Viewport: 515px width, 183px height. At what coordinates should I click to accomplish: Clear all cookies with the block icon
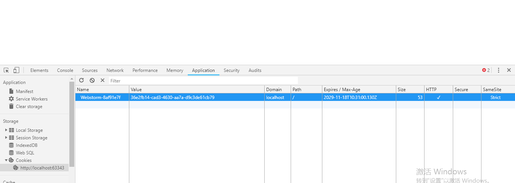(x=92, y=81)
